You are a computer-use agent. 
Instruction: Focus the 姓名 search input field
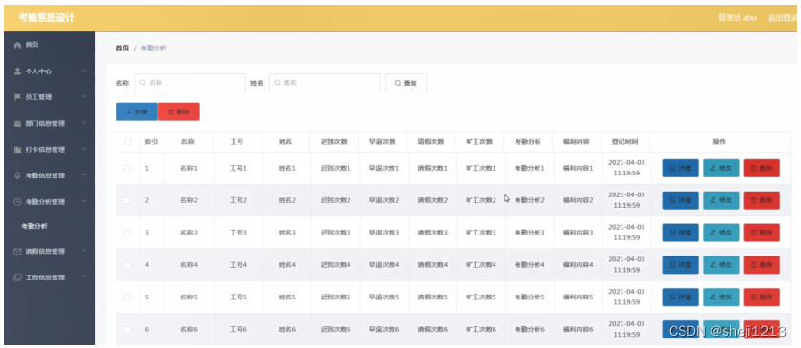coord(325,83)
